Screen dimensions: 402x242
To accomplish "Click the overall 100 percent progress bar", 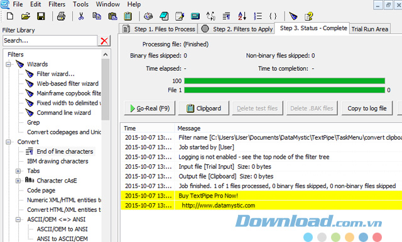I will click(285, 81).
